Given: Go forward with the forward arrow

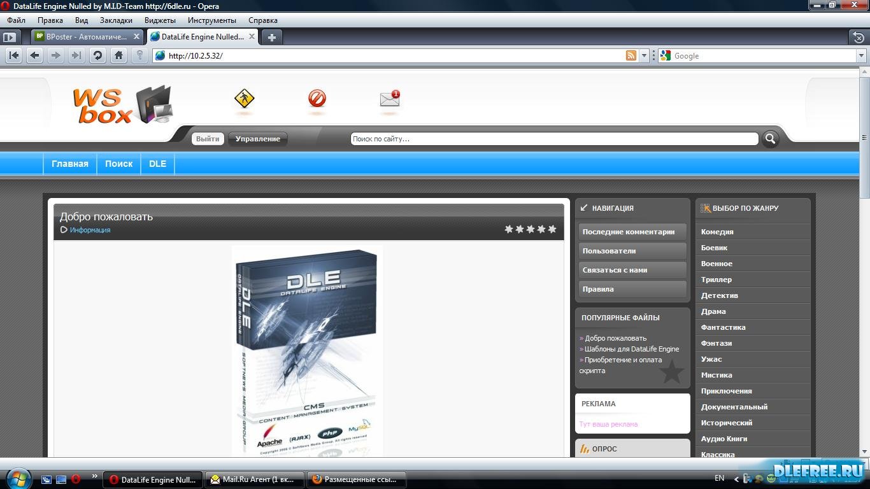Looking at the screenshot, I should [x=56, y=55].
